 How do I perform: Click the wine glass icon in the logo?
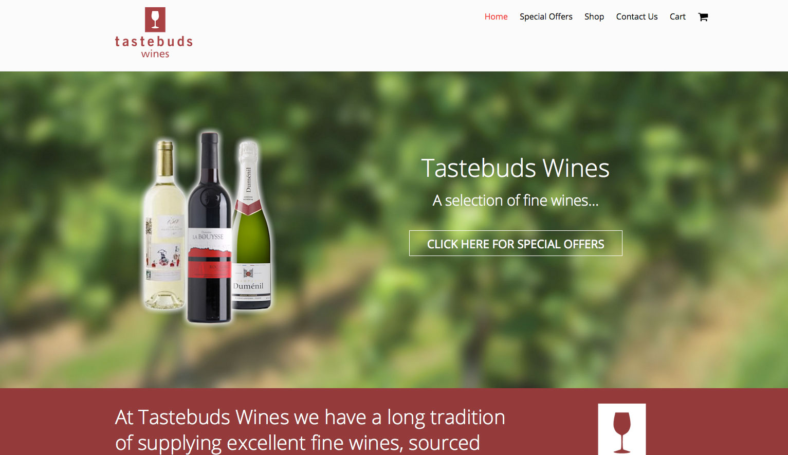[155, 20]
